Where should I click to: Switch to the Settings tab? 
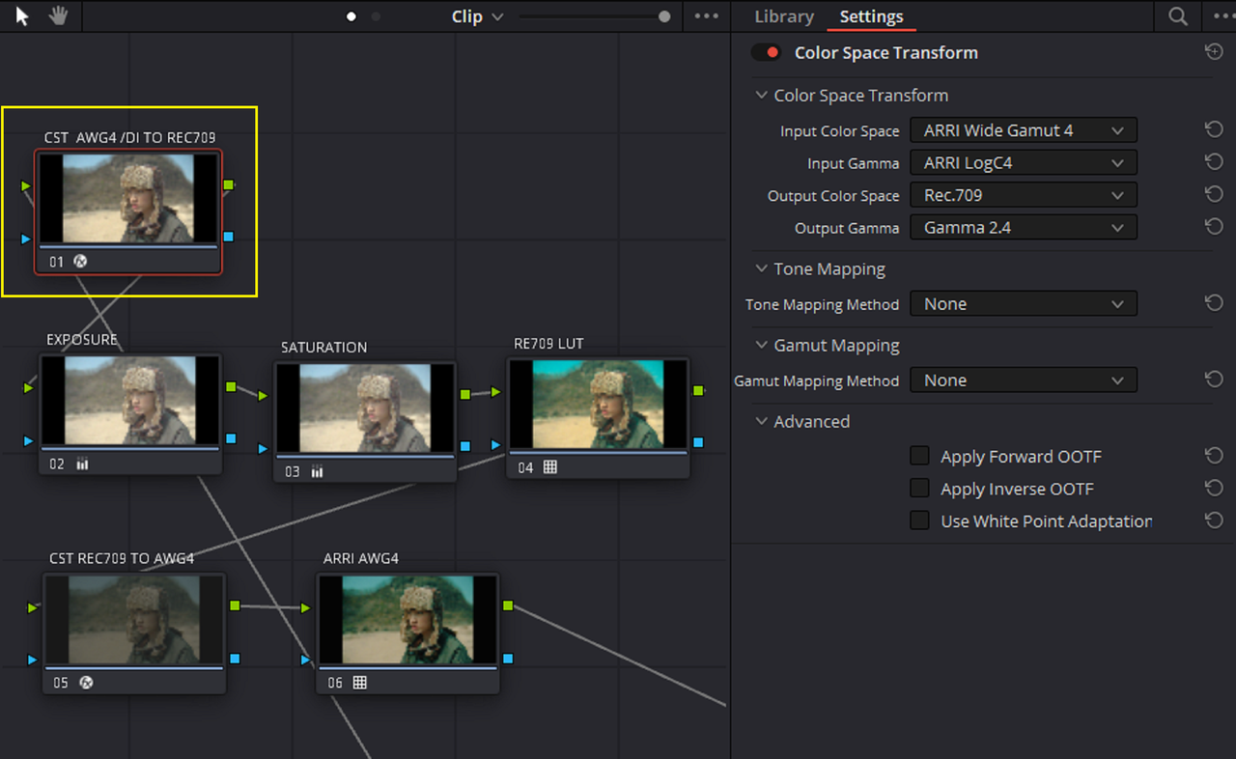point(871,16)
